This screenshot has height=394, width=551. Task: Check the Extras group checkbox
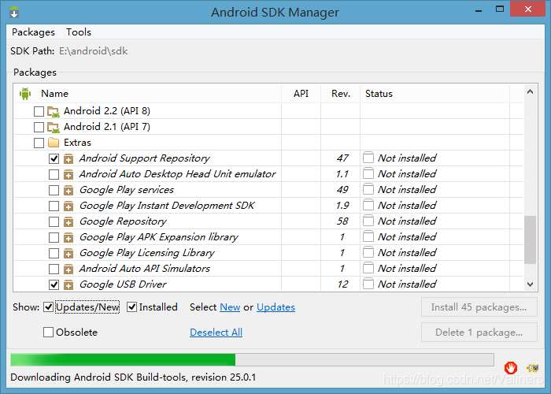(x=39, y=143)
